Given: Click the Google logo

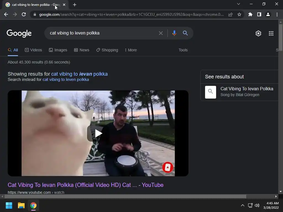Looking at the screenshot, I should [x=19, y=33].
